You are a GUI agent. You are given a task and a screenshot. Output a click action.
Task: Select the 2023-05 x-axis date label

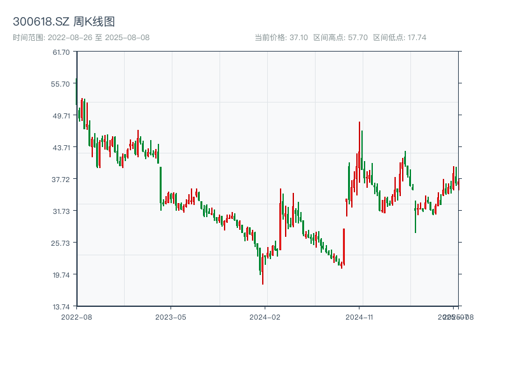coord(171,316)
